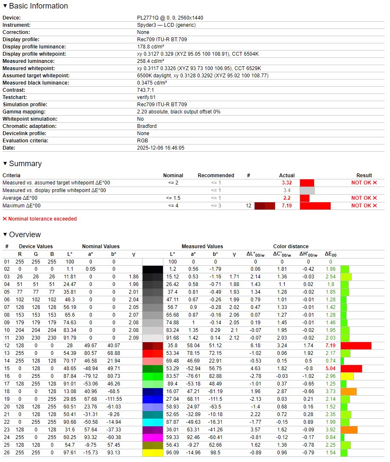Select the bright green swatch in row 16

[x=153, y=376]
